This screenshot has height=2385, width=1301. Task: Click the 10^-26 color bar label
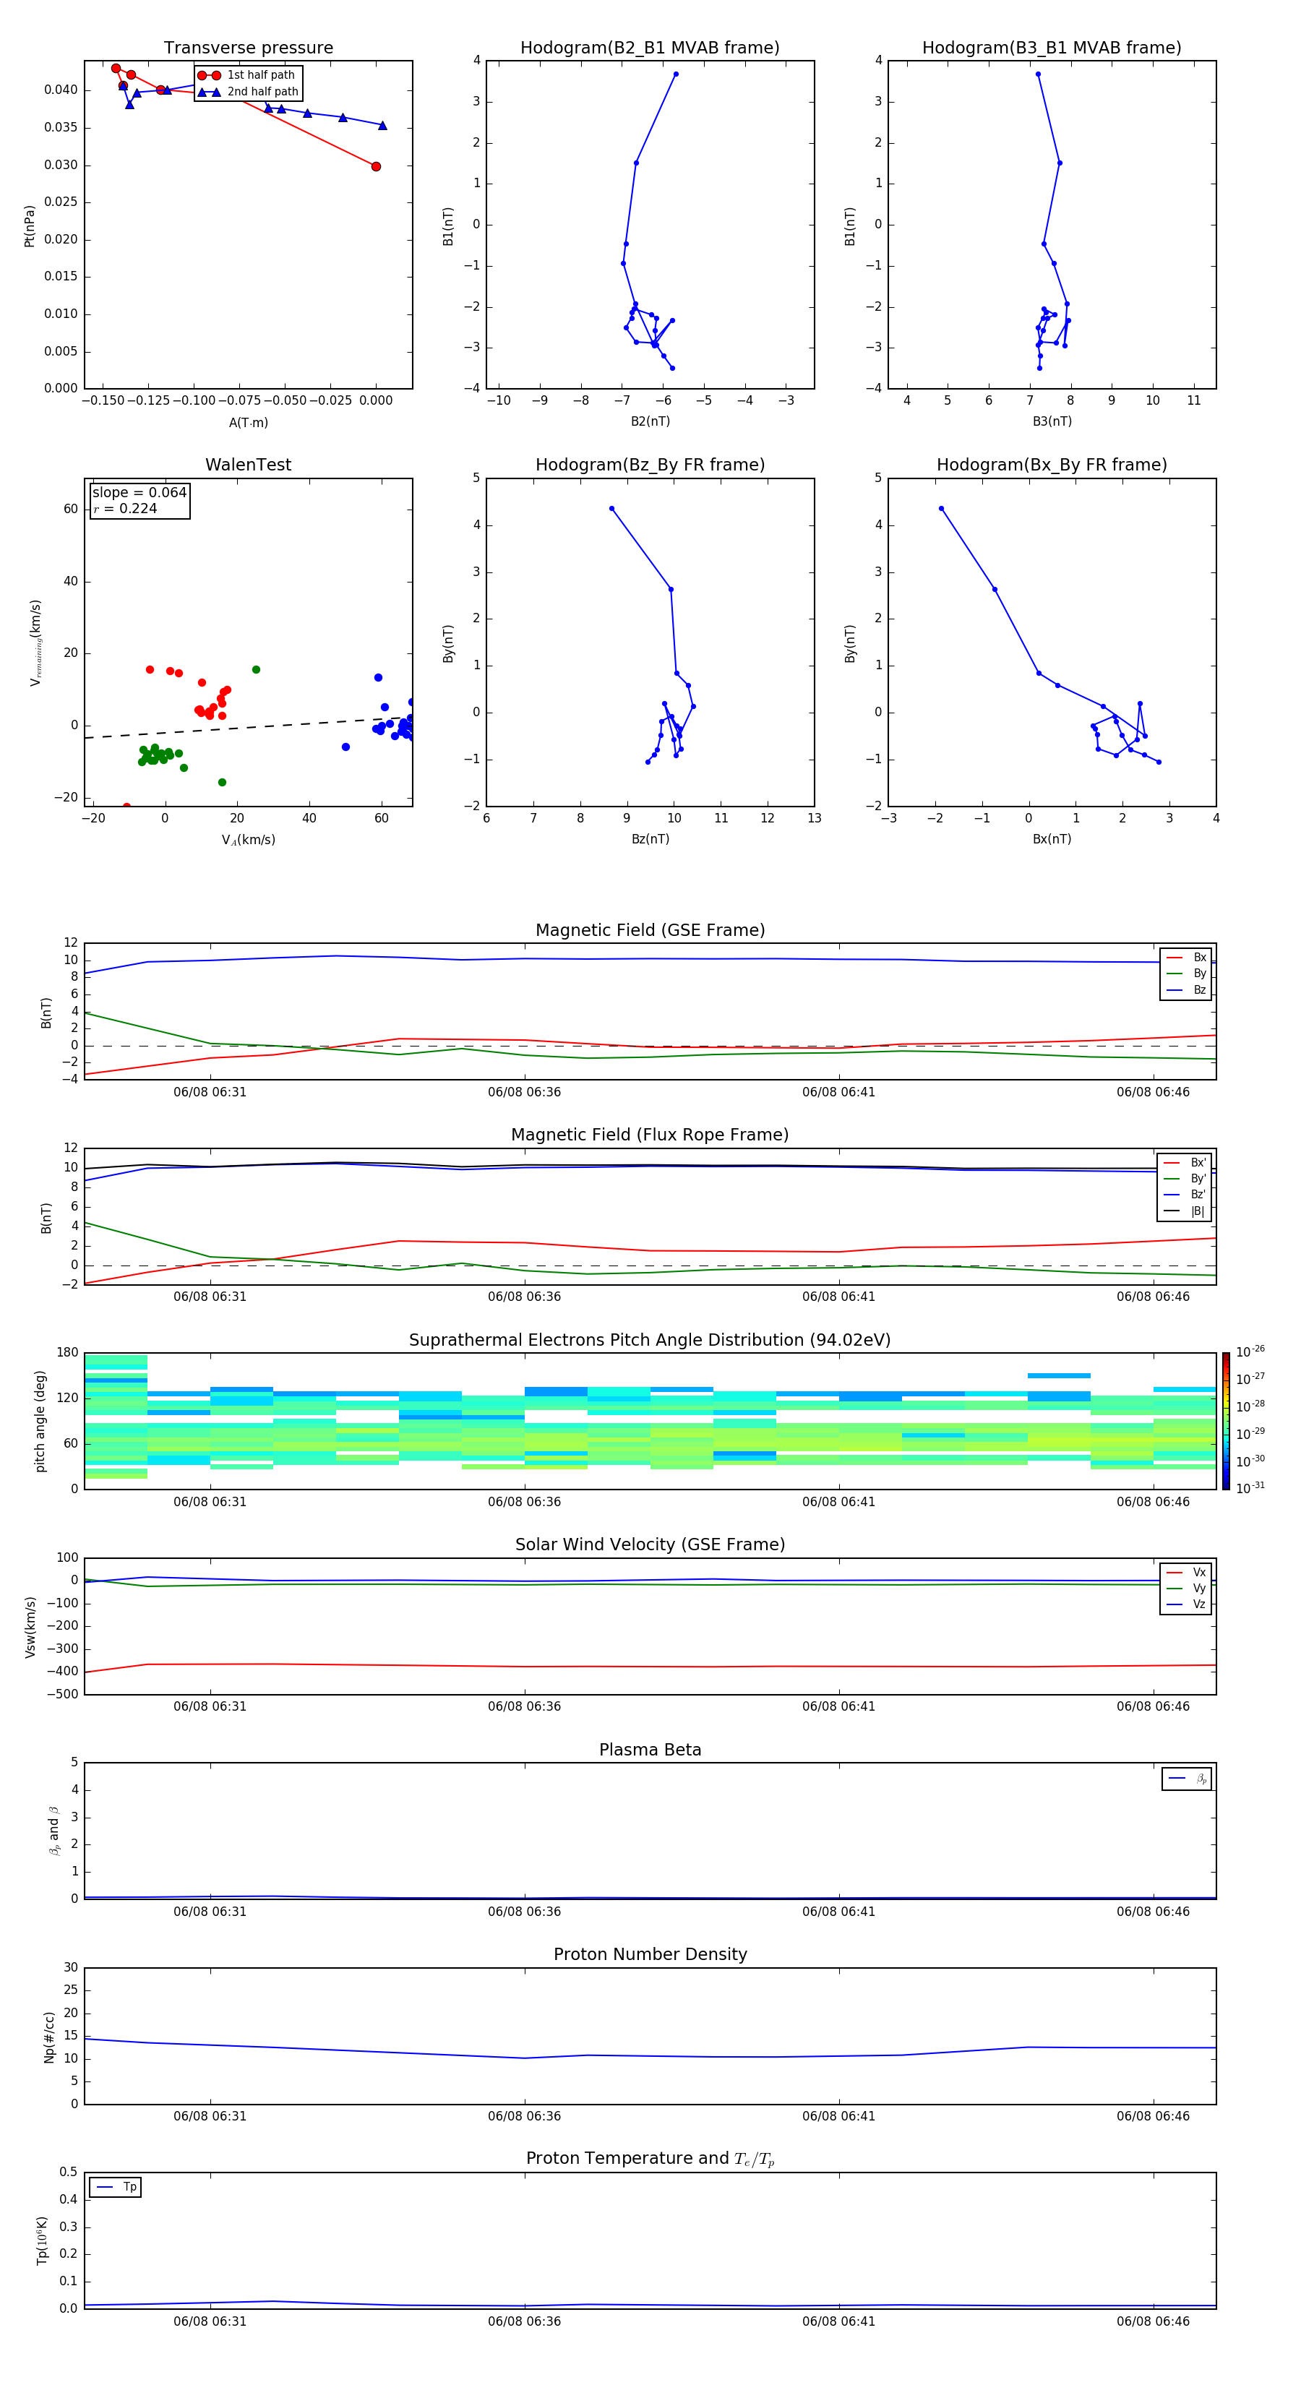pyautogui.click(x=1250, y=1351)
